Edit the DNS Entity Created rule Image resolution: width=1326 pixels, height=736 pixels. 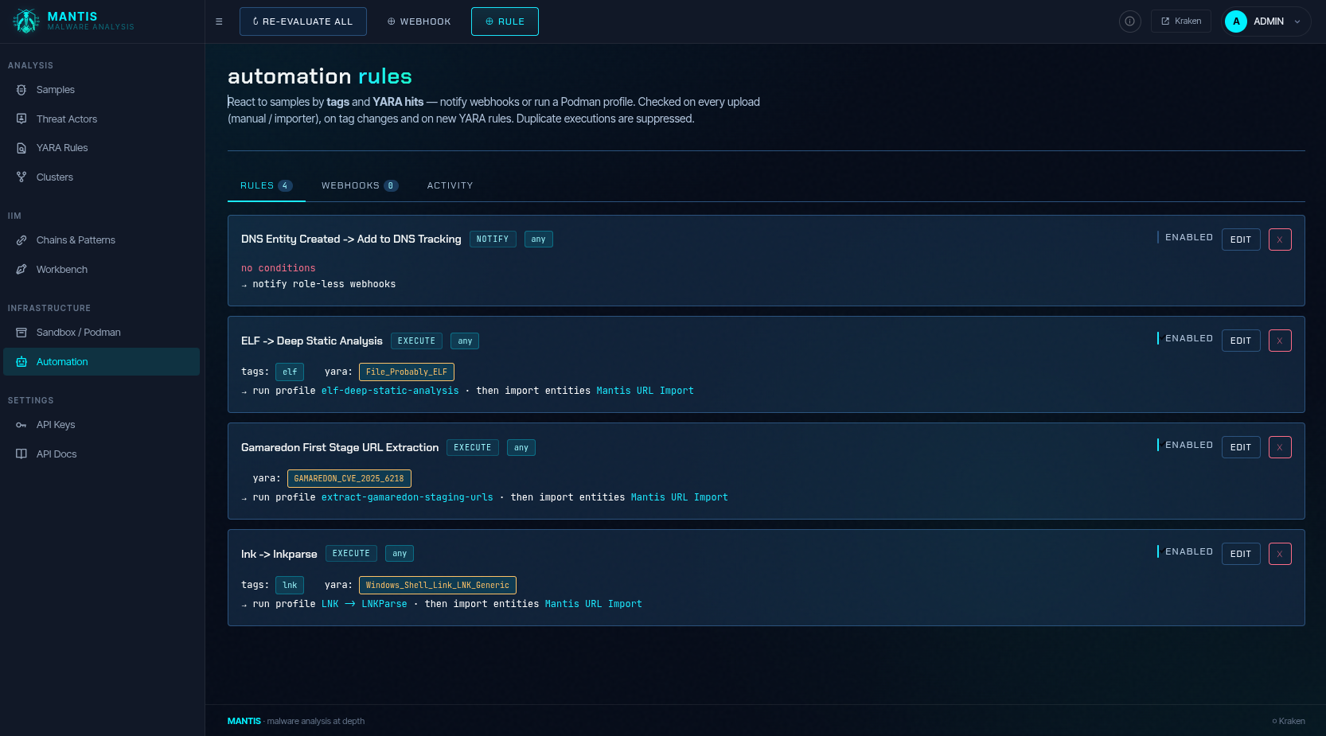(x=1241, y=239)
